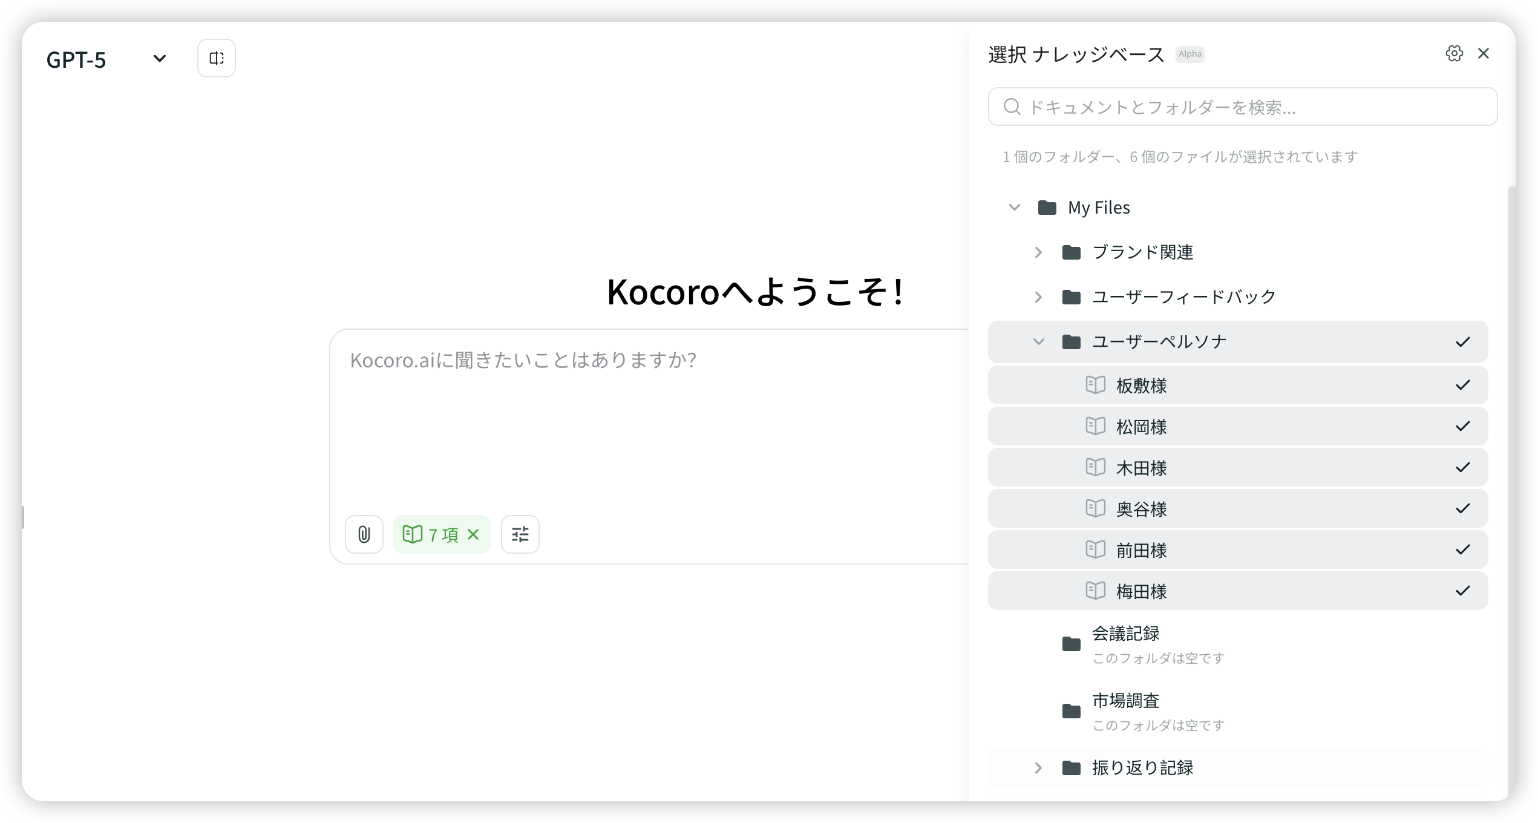The height and width of the screenshot is (823, 1538).
Task: Click the green book icon in 7項 chip
Action: click(412, 534)
